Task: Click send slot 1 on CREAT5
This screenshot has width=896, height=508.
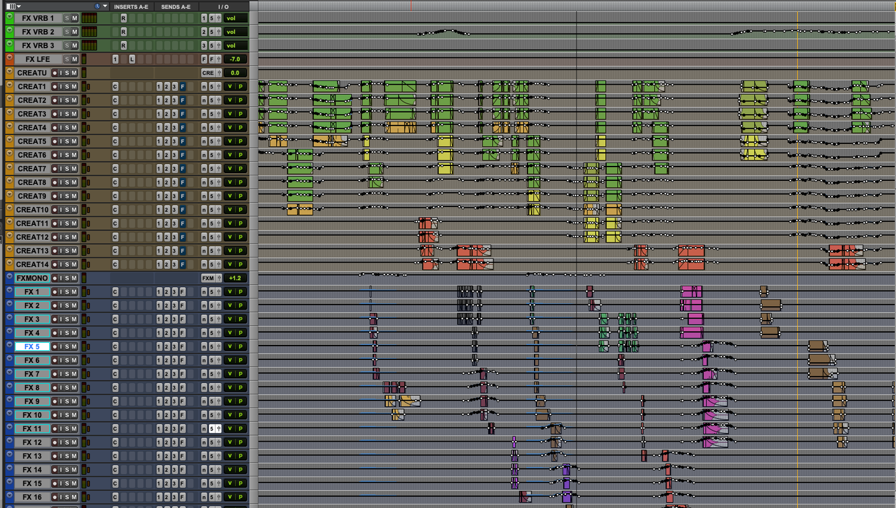Action: (159, 141)
